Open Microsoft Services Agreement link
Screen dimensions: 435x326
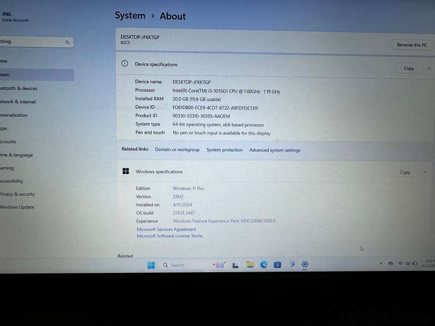click(166, 229)
